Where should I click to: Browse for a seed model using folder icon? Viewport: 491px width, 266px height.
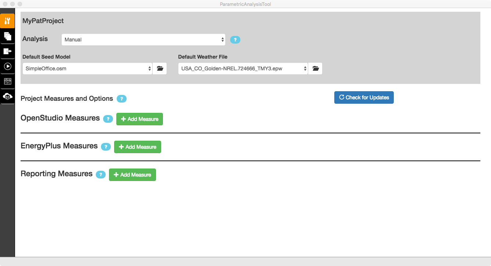point(160,68)
